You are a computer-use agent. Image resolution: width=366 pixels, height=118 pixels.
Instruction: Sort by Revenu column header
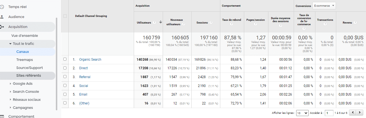(347, 23)
